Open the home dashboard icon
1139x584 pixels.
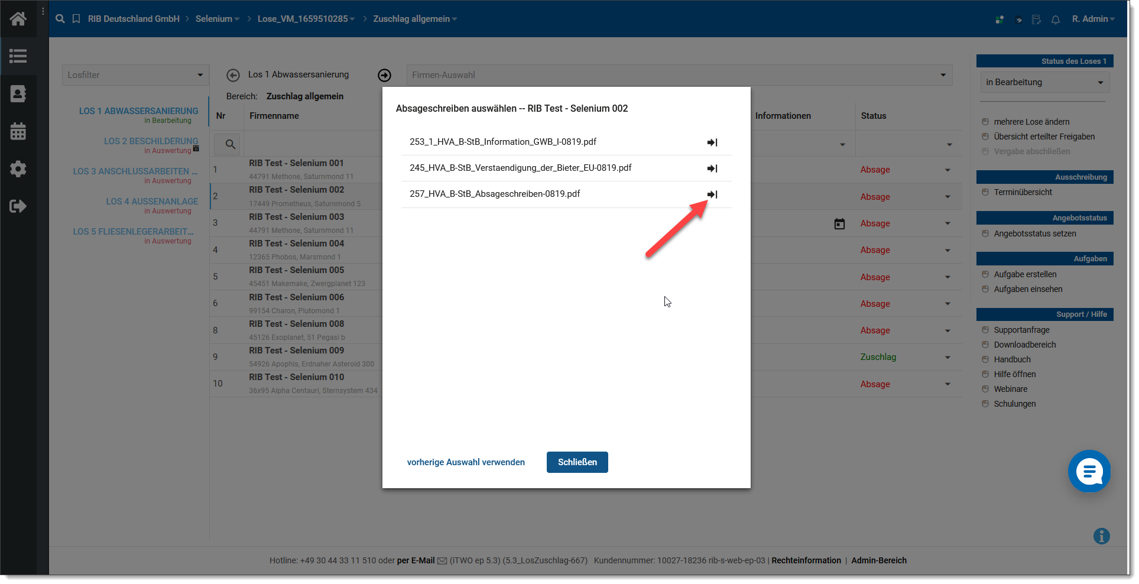point(18,19)
